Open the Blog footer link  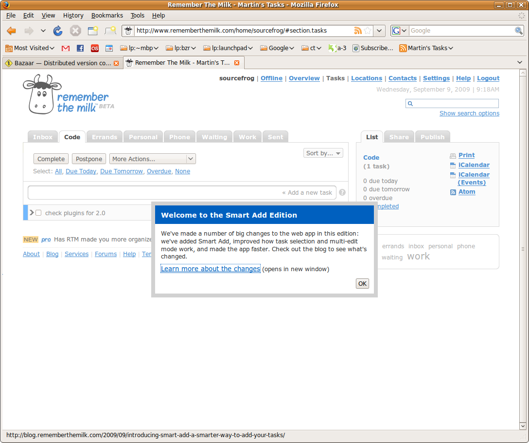(53, 254)
